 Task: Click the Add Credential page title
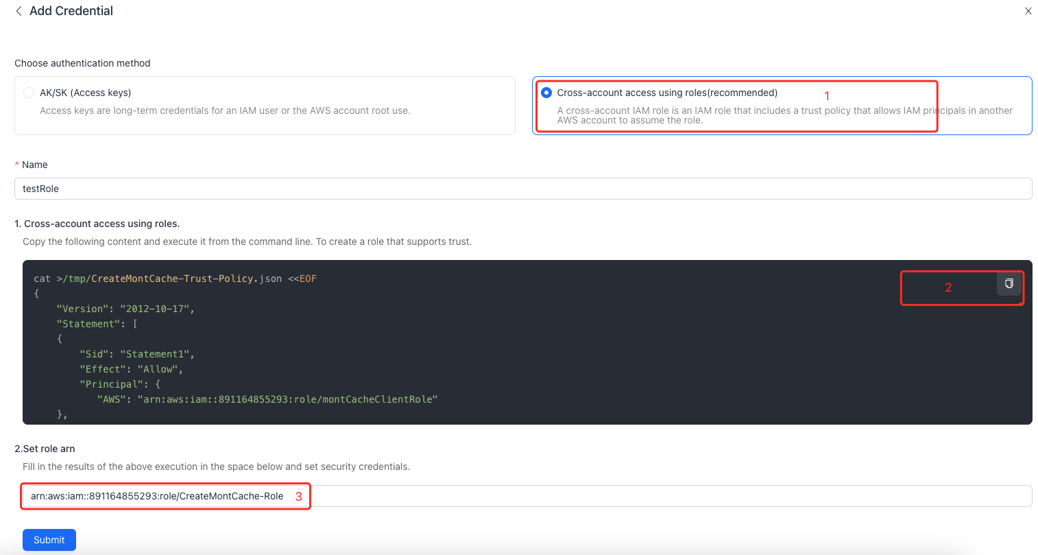[71, 11]
